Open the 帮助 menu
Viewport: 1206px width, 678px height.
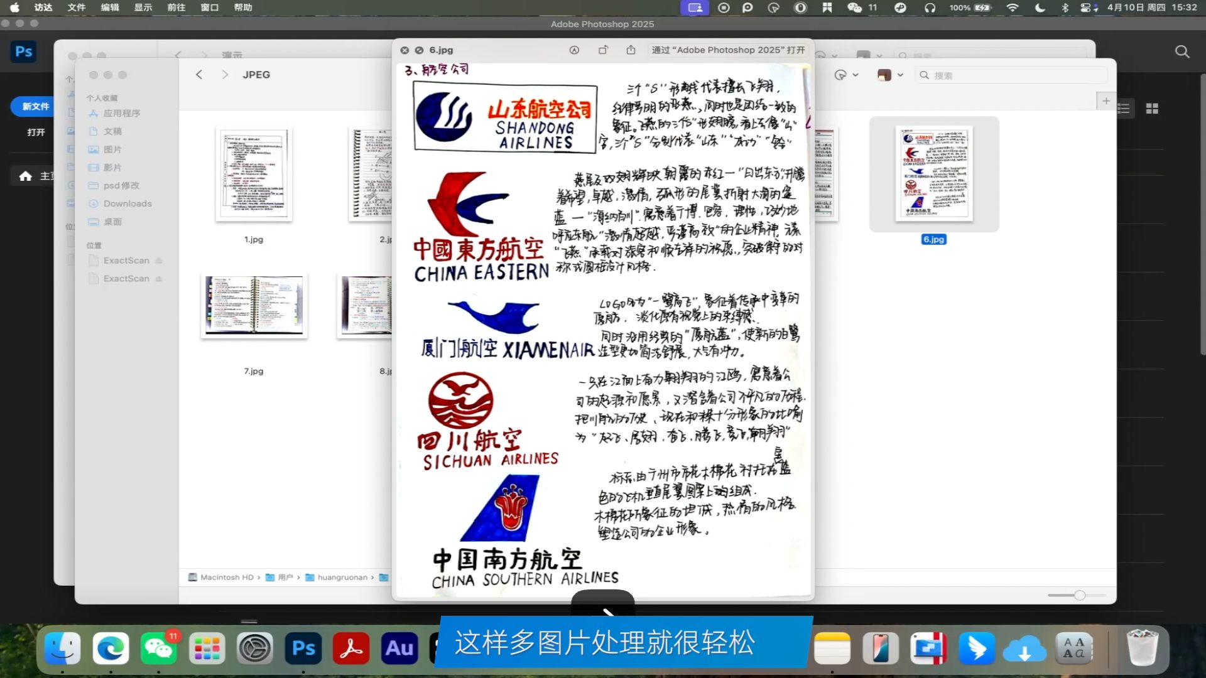pos(243,8)
